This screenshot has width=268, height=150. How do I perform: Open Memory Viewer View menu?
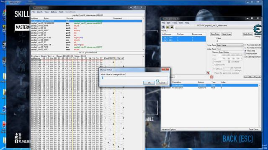coord(46,12)
